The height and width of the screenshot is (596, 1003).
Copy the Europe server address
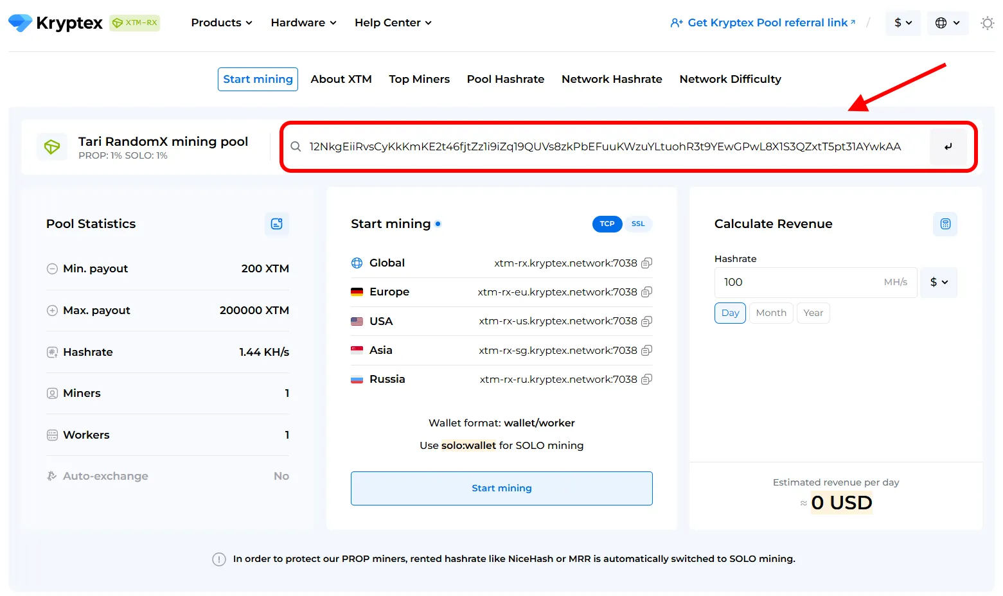(647, 292)
